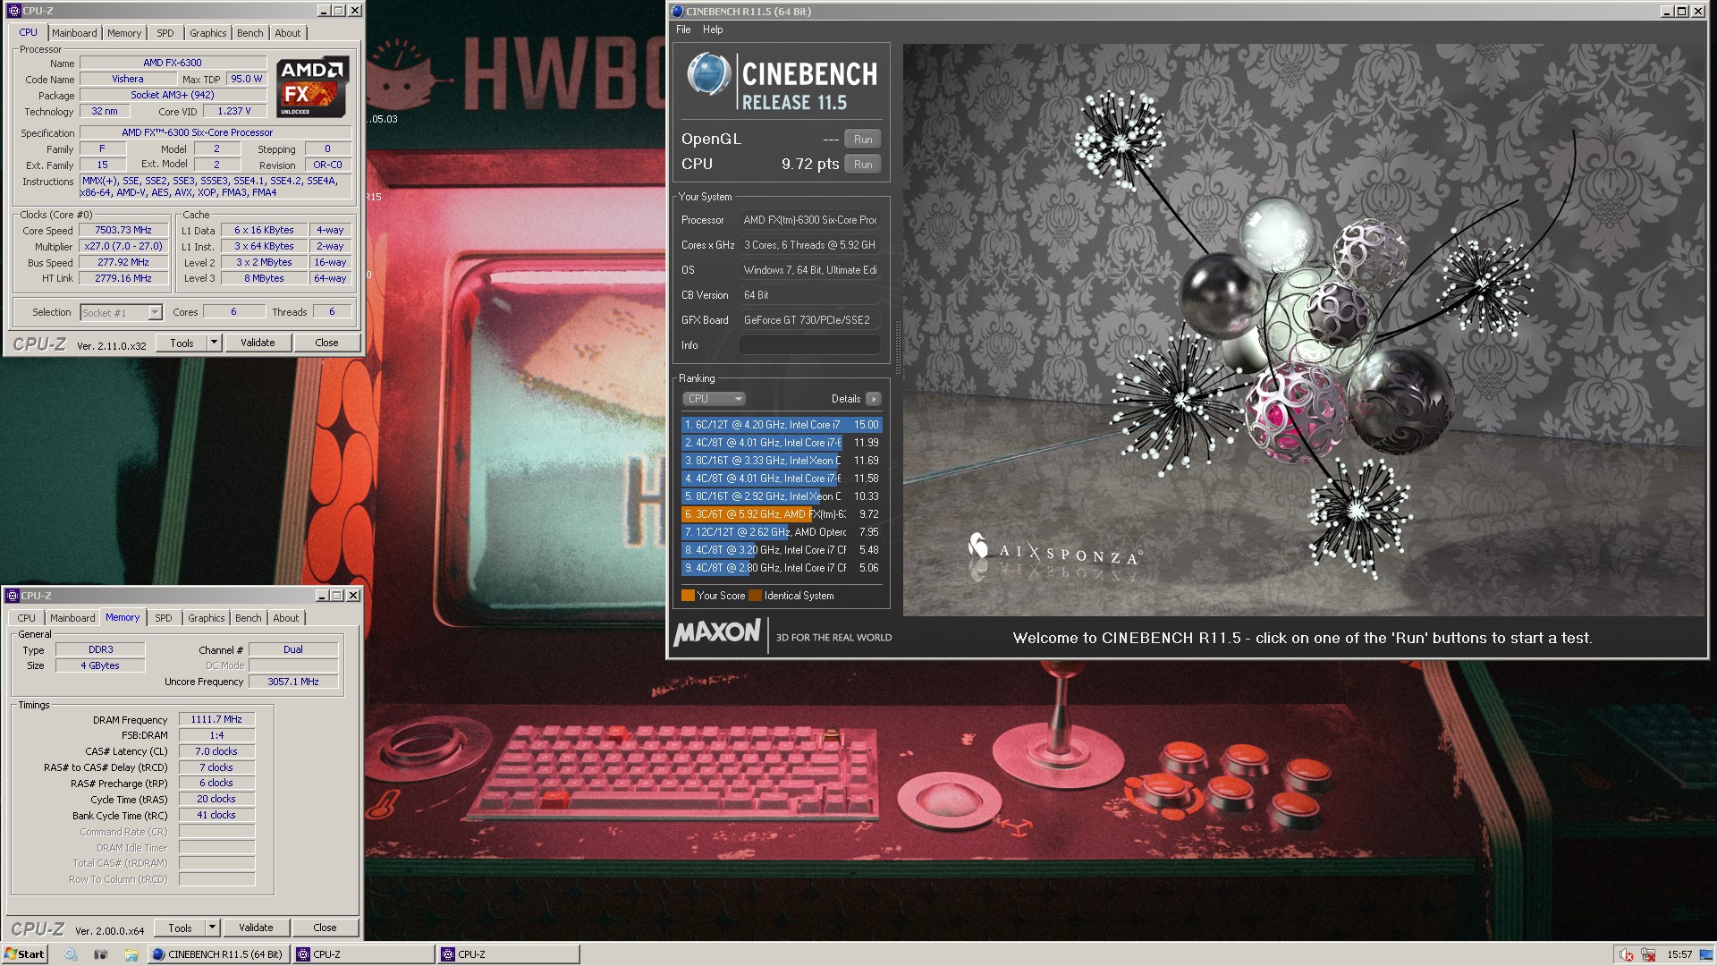This screenshot has height=966, width=1717.
Task: Click the DRAM Frequency value 1111.7 MHz
Action: click(216, 720)
